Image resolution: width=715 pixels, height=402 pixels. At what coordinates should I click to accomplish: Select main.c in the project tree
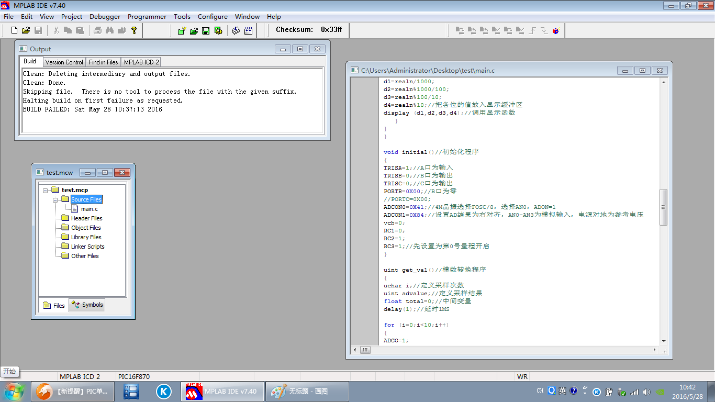pyautogui.click(x=90, y=209)
